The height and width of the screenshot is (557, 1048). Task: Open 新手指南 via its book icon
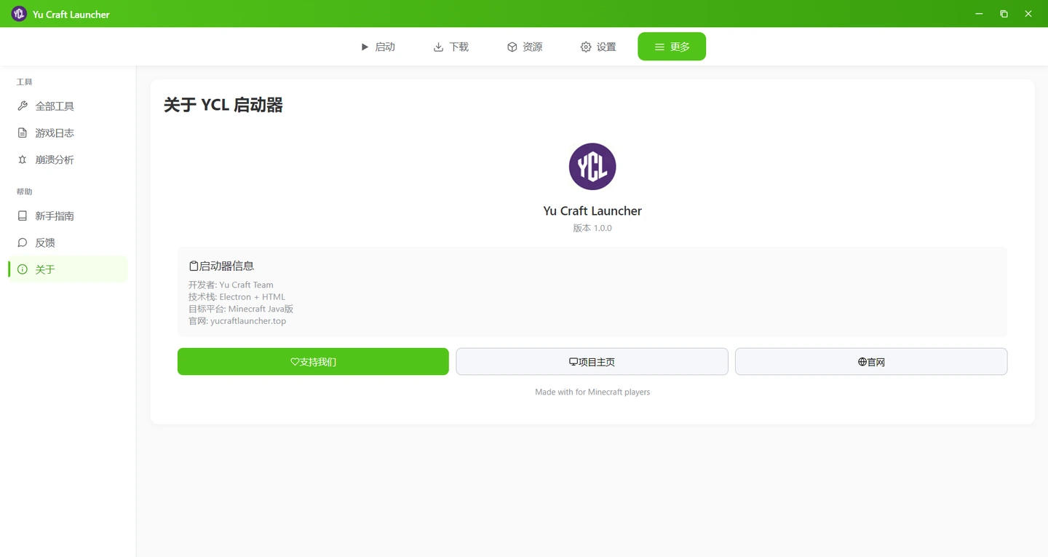[23, 216]
